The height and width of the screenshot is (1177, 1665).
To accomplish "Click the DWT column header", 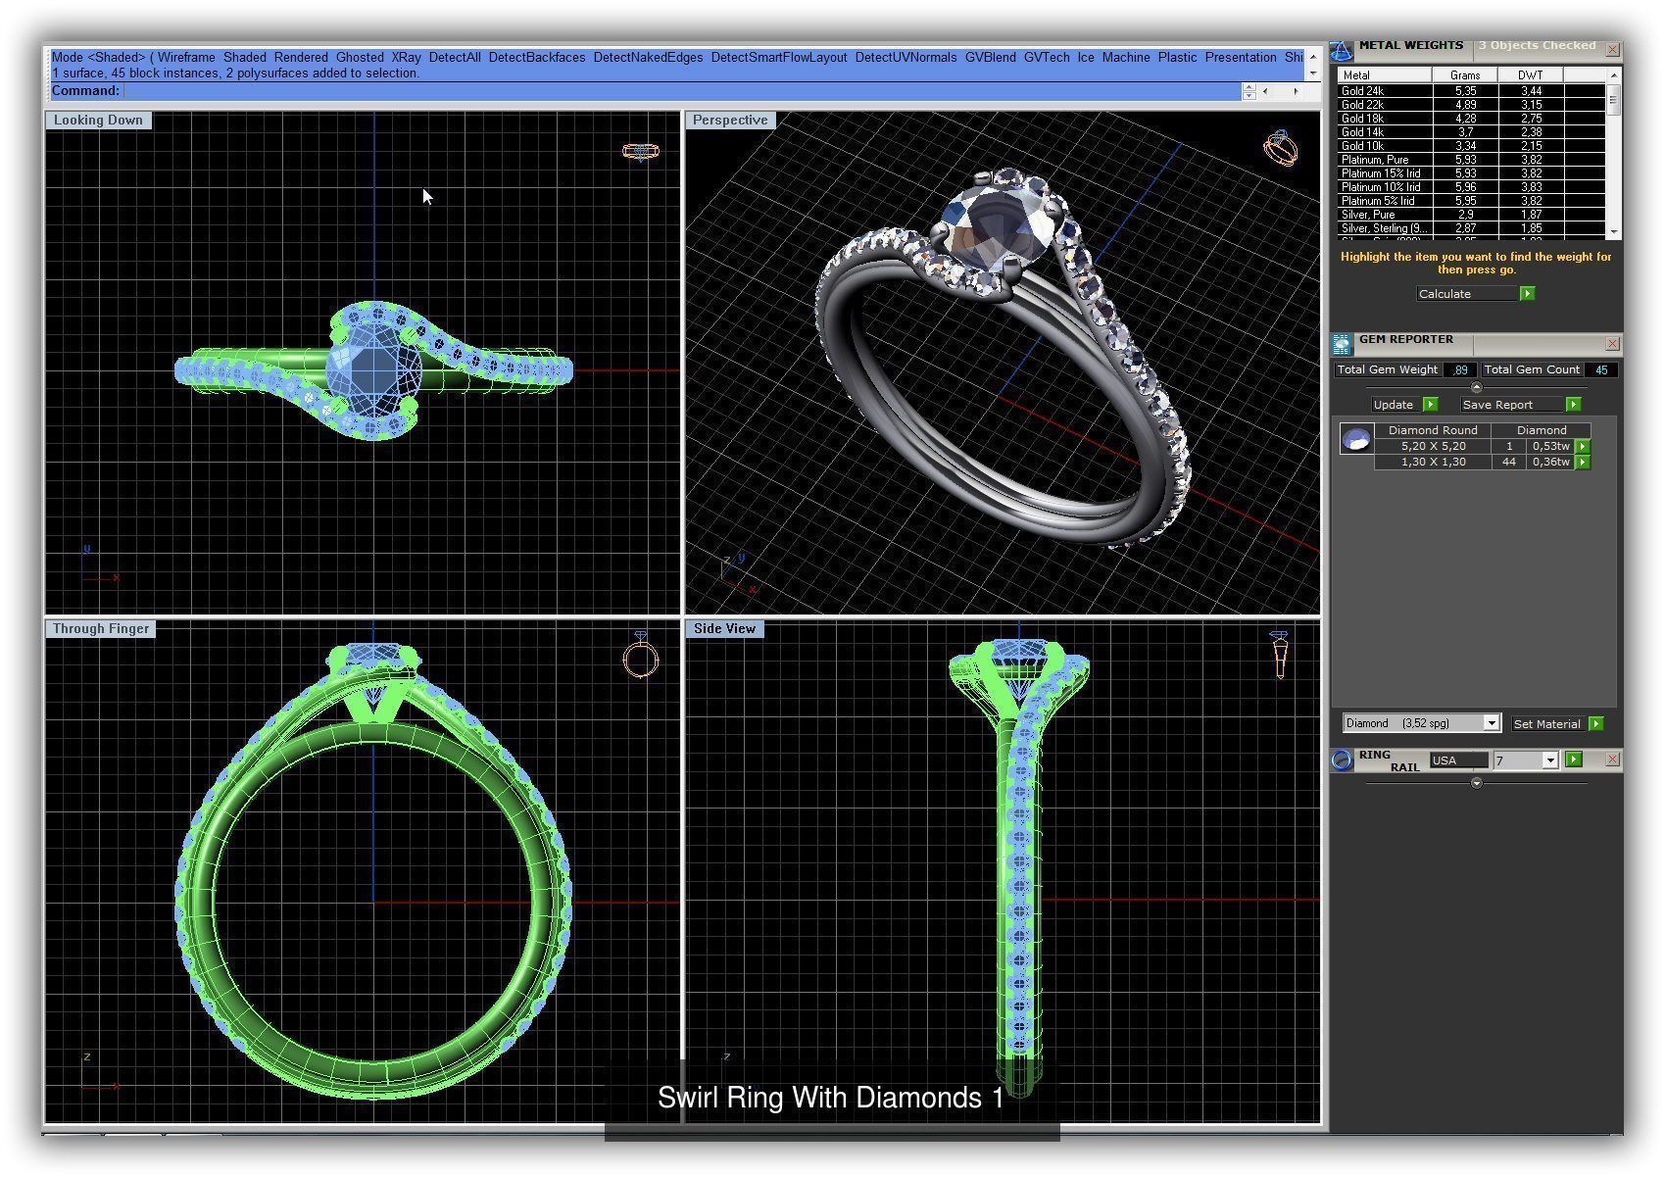I will click(1530, 75).
